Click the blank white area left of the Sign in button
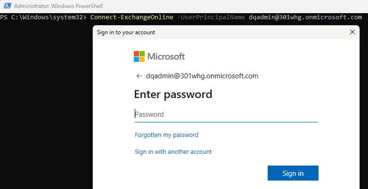Image resolution: width=368 pixels, height=189 pixels. pyautogui.click(x=199, y=173)
